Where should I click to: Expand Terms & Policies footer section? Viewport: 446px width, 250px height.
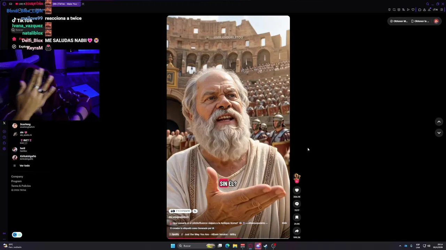point(21,186)
